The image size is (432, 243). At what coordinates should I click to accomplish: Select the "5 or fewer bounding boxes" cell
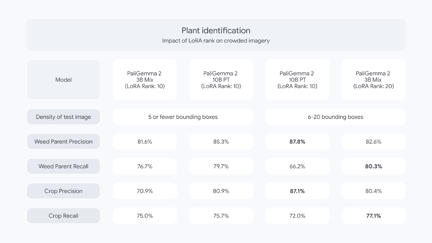tap(183, 117)
